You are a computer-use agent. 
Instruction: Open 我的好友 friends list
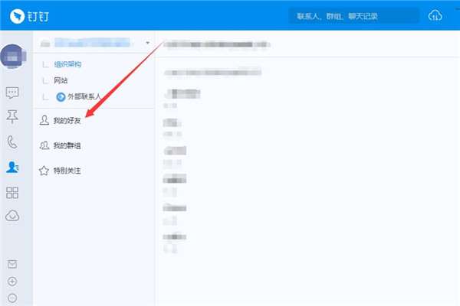click(x=67, y=121)
